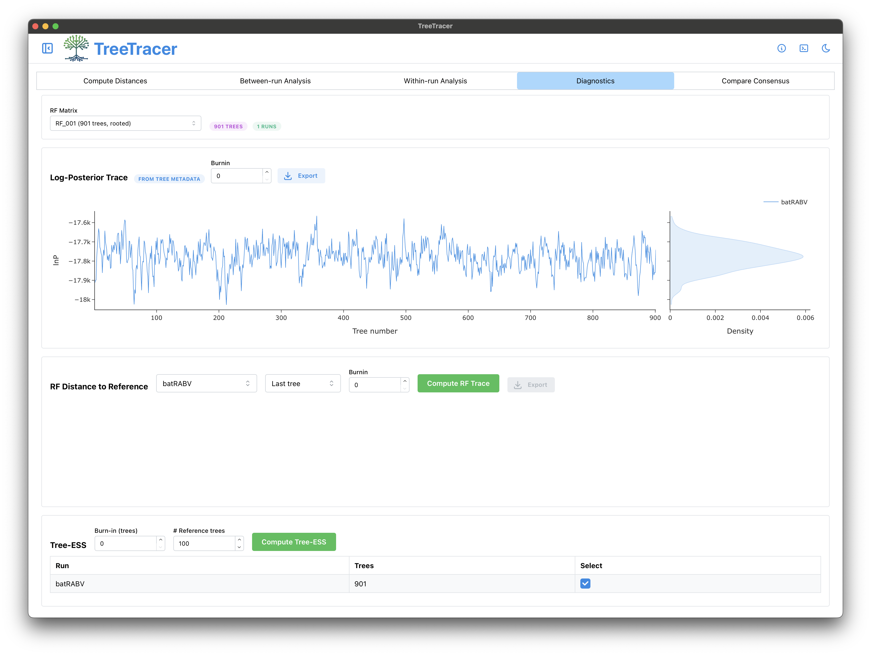Decrease Reference trees stepper down
The width and height of the screenshot is (871, 655).
point(239,547)
